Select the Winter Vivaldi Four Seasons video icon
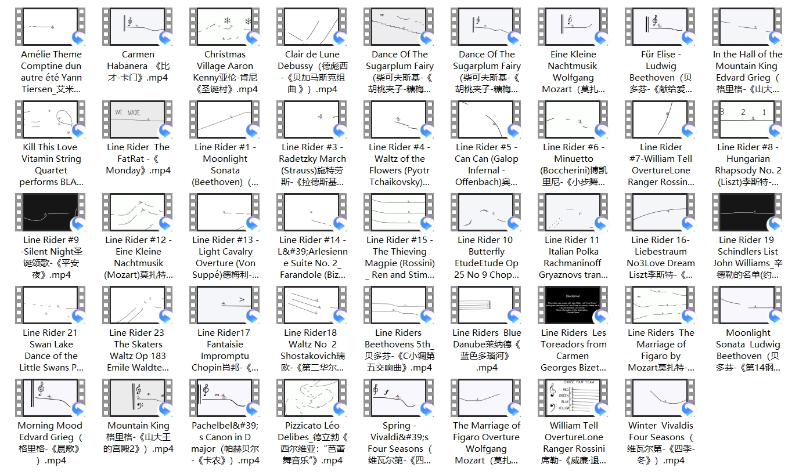Viewport: 799px width, 475px height. 660,398
